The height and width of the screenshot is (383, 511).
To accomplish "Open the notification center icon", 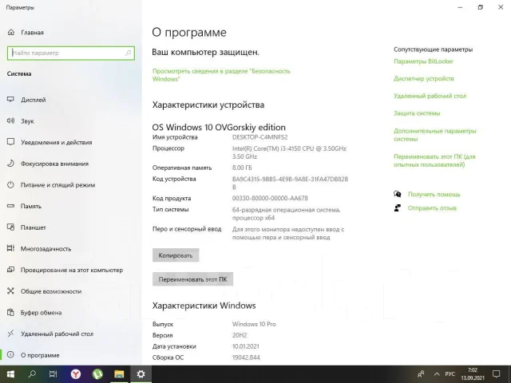I will [497, 374].
